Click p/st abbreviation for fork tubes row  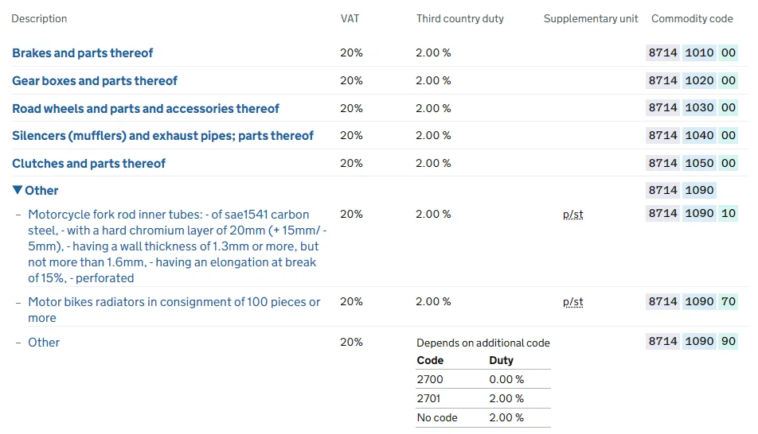tap(572, 215)
